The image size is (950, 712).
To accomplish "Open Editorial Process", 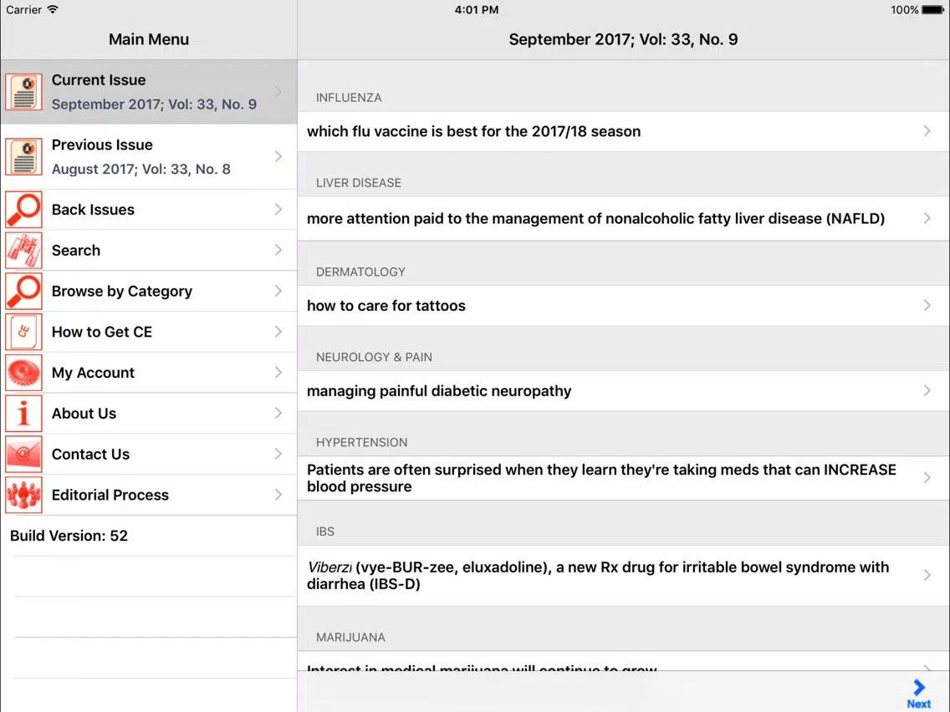I will [x=149, y=495].
